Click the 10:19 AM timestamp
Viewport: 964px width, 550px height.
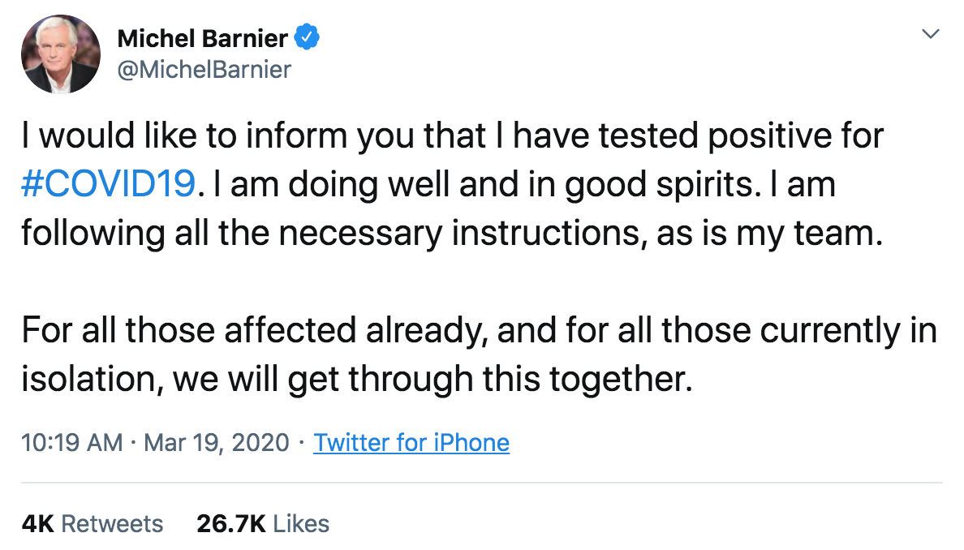tap(71, 443)
